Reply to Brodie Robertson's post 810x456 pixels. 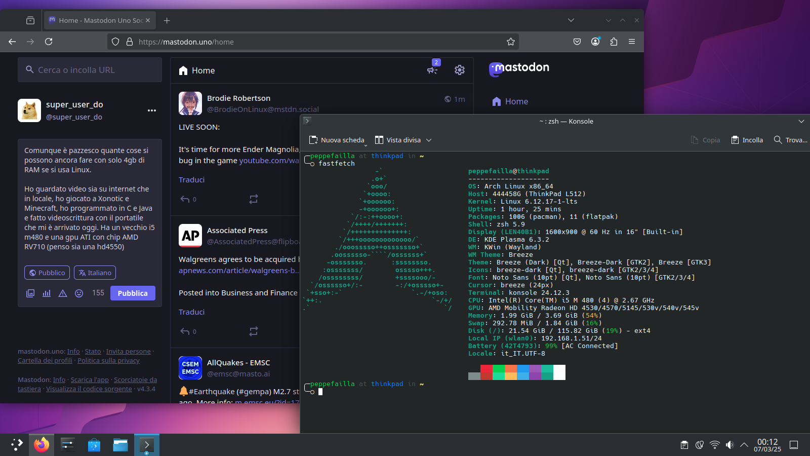[185, 199]
